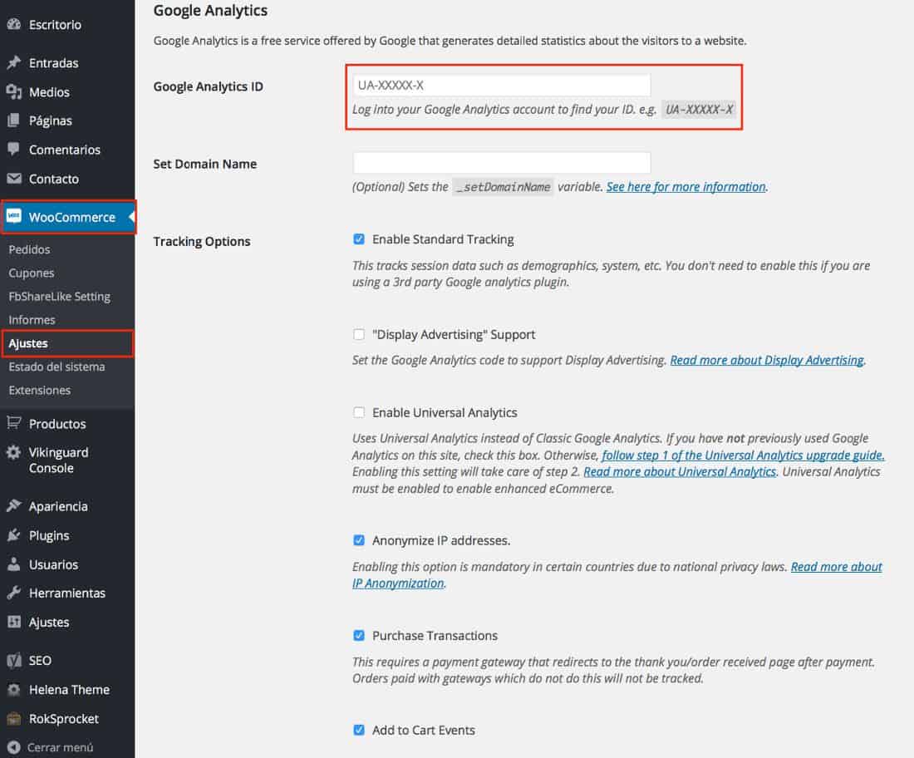914x758 pixels.
Task: Open 'Read more about Universal Analytics' link
Action: (681, 472)
